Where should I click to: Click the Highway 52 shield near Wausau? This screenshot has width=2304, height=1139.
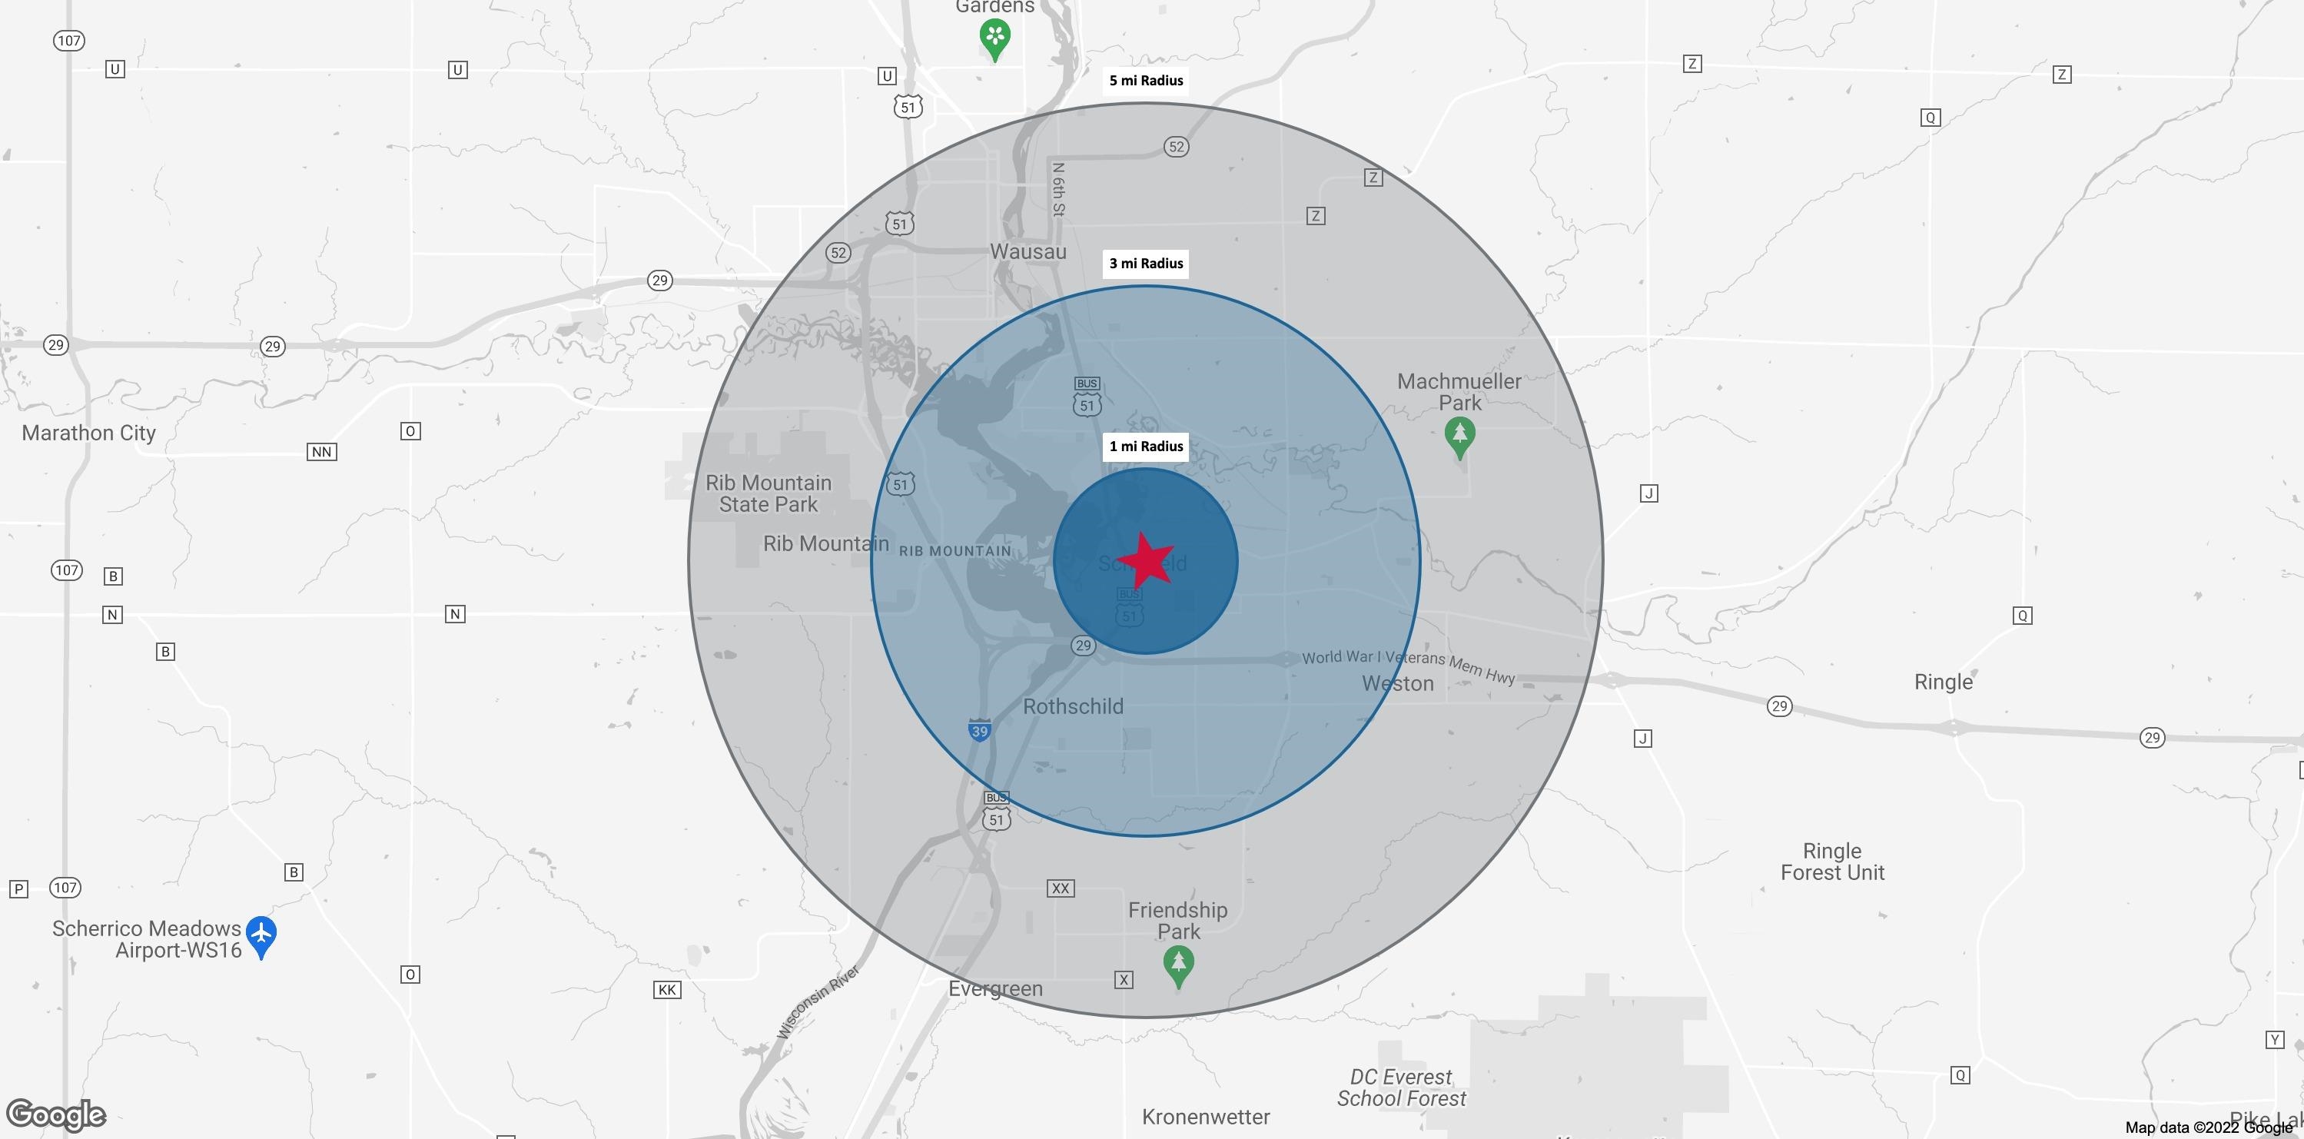(838, 252)
